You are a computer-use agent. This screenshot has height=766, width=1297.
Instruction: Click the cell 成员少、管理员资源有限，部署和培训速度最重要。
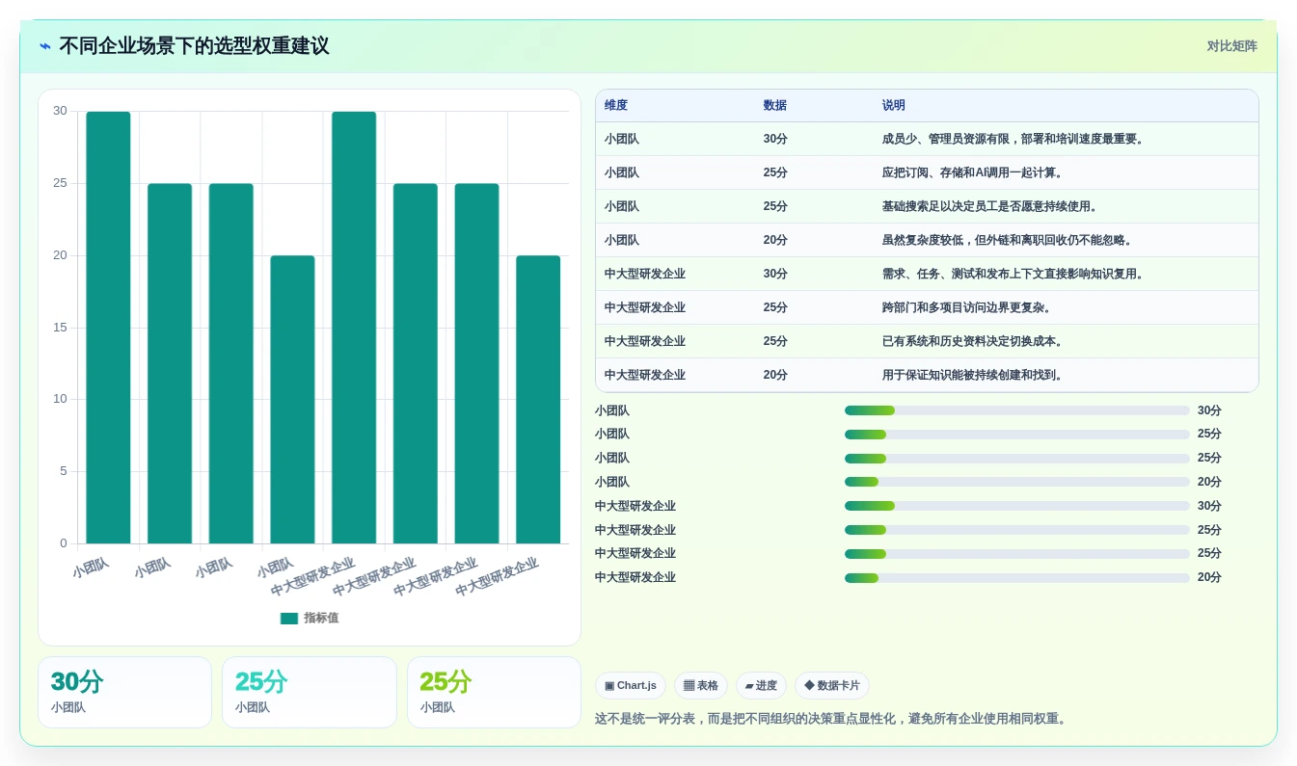(x=1013, y=139)
